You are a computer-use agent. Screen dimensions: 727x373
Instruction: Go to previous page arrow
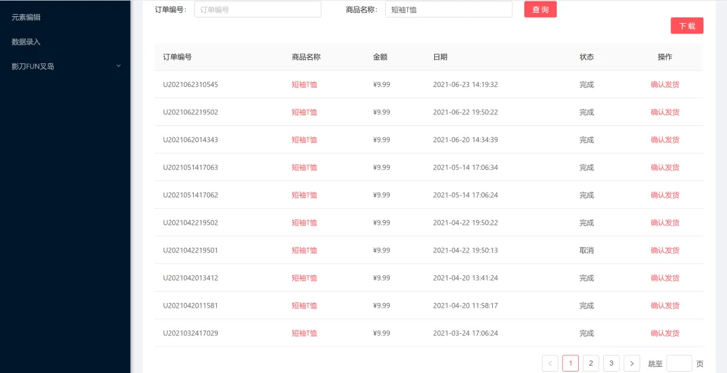[550, 364]
